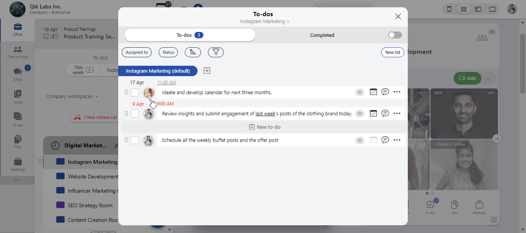
Task: Select the Instagram Marketing list tab
Action: pyautogui.click(x=158, y=71)
